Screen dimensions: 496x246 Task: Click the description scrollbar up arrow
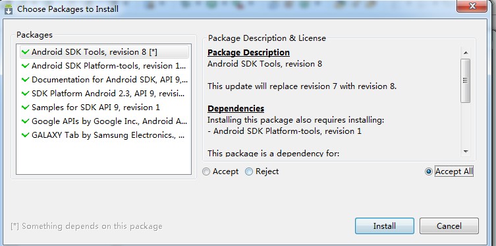pyautogui.click(x=465, y=53)
